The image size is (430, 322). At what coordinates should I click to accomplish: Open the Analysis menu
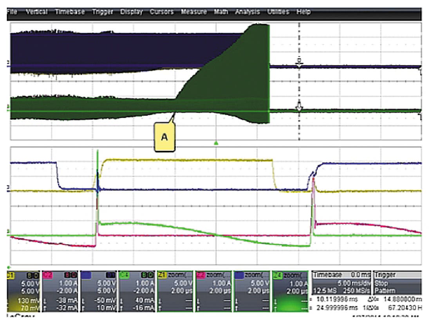(x=247, y=12)
